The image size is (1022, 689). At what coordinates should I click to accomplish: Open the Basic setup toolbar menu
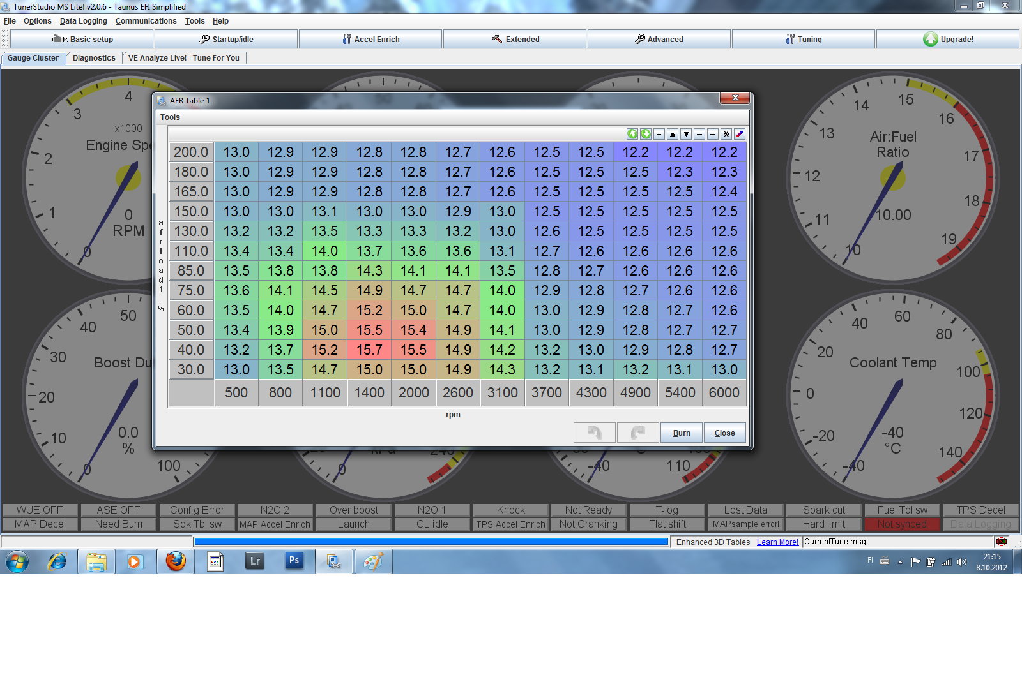[x=82, y=40]
